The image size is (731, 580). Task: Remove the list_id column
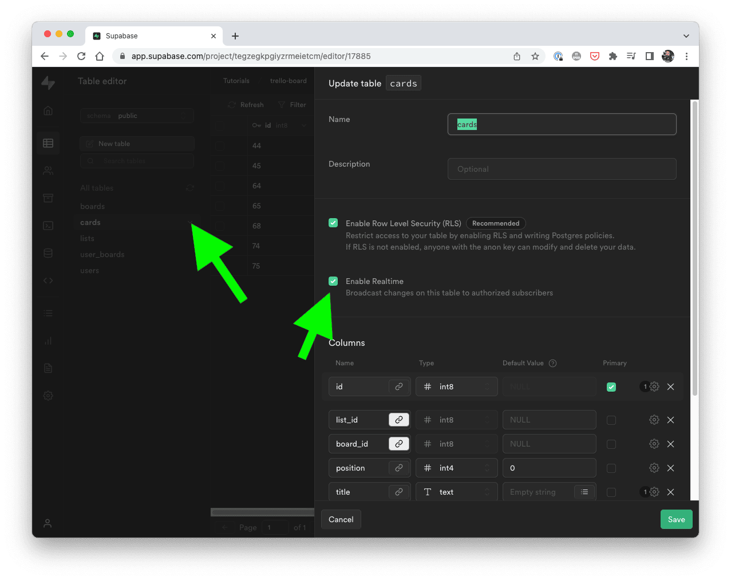click(x=671, y=420)
